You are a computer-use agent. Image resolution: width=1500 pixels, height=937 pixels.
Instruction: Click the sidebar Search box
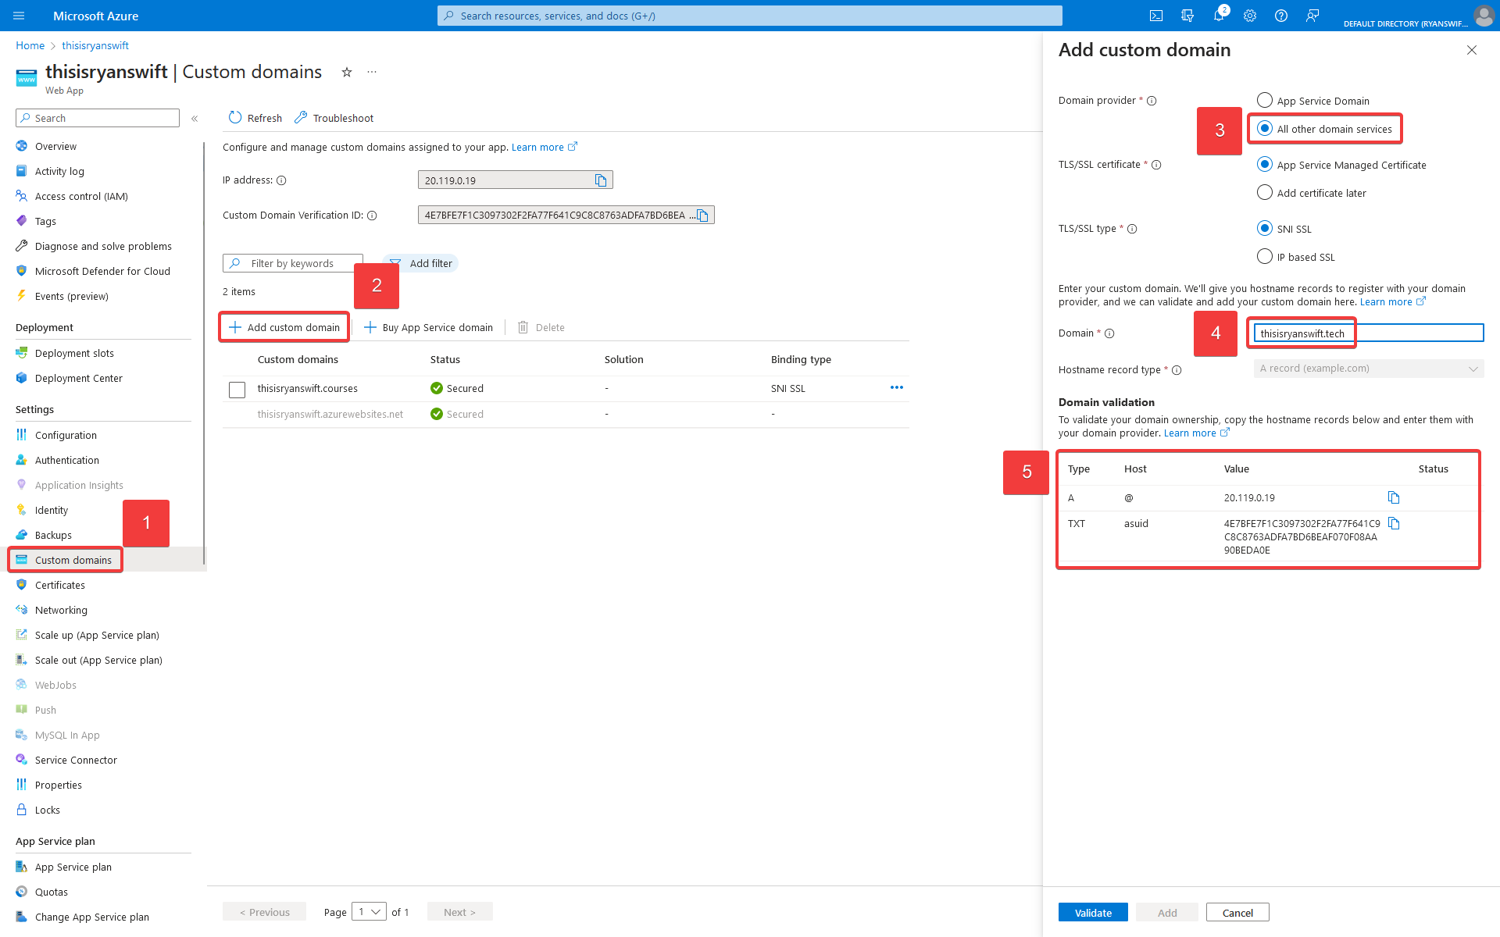(x=98, y=118)
